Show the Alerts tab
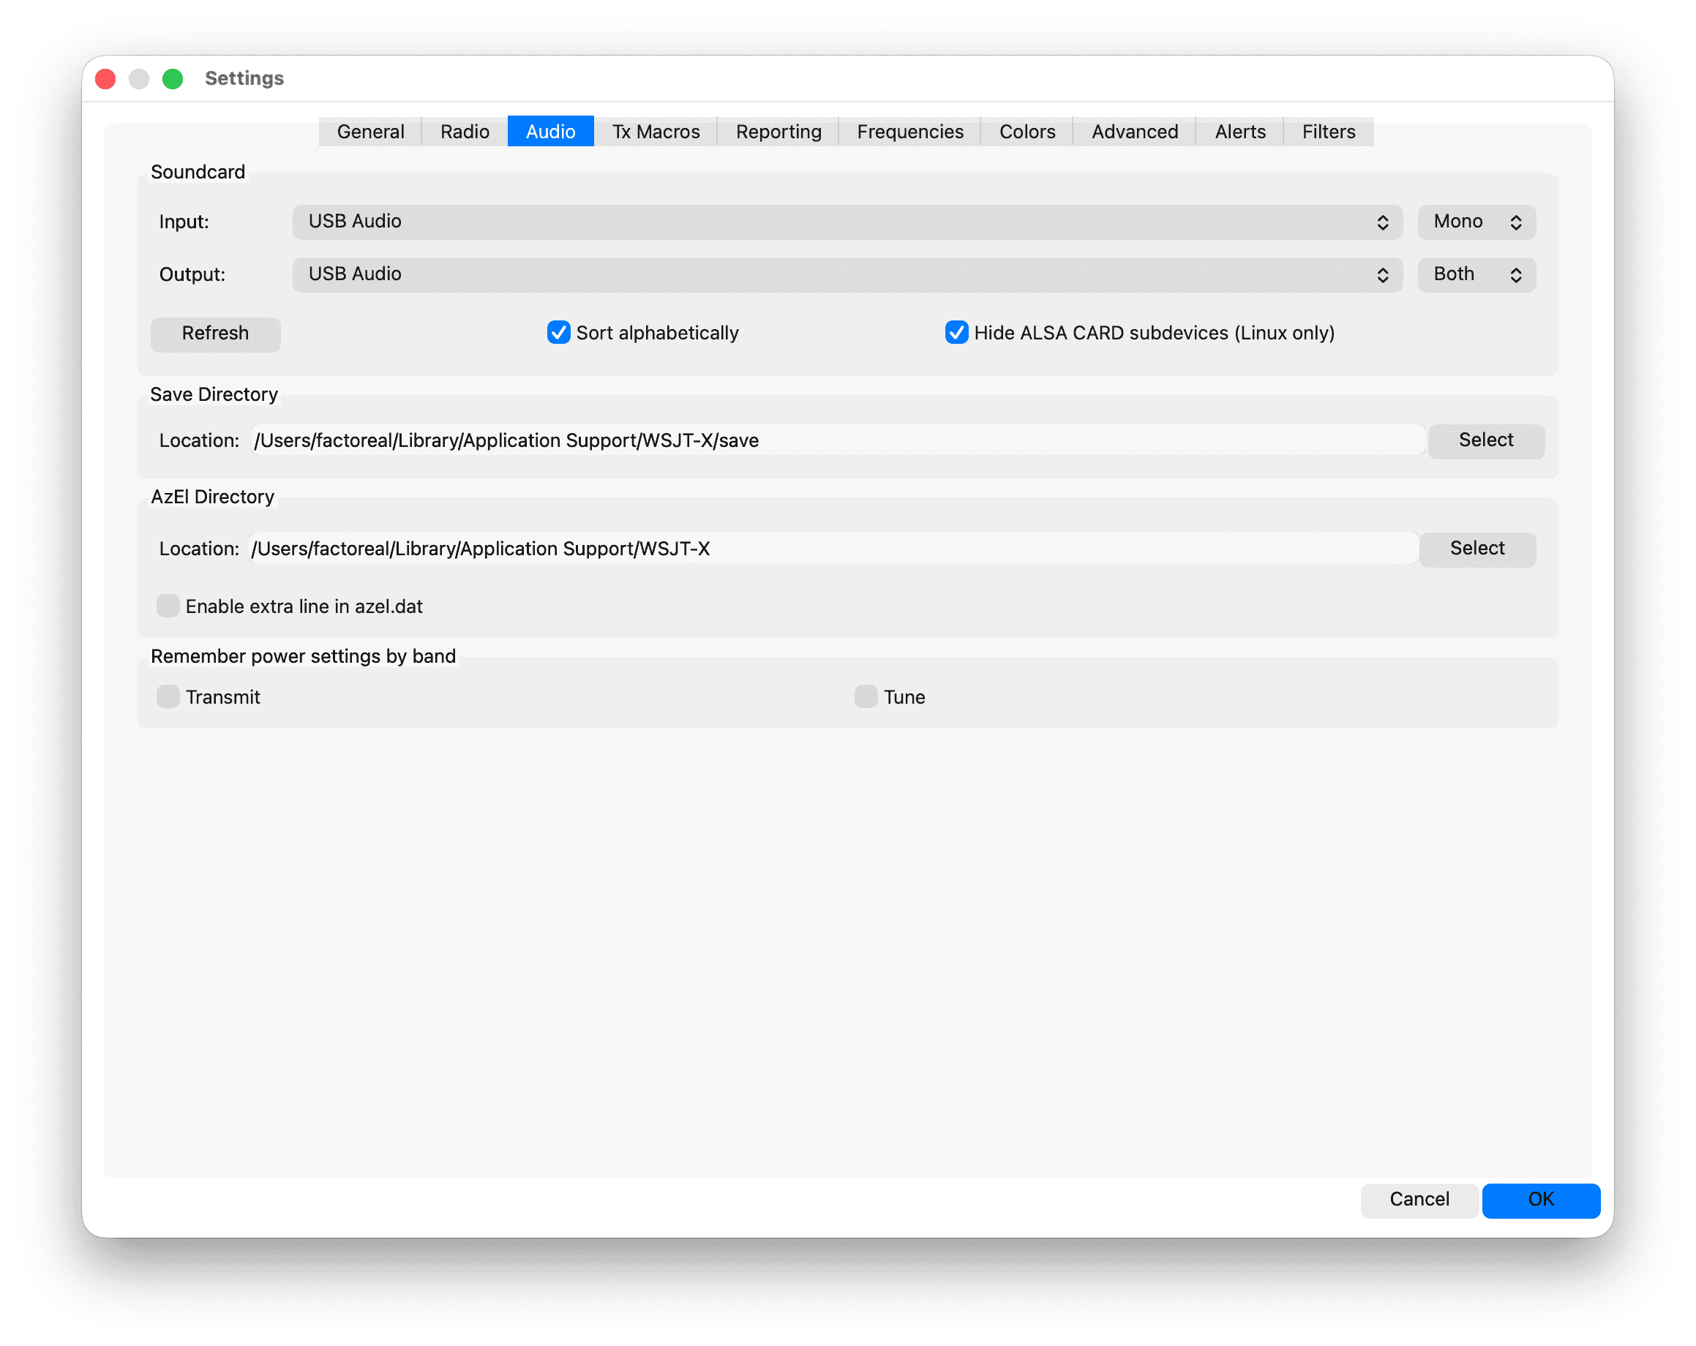The image size is (1696, 1346). (x=1239, y=132)
